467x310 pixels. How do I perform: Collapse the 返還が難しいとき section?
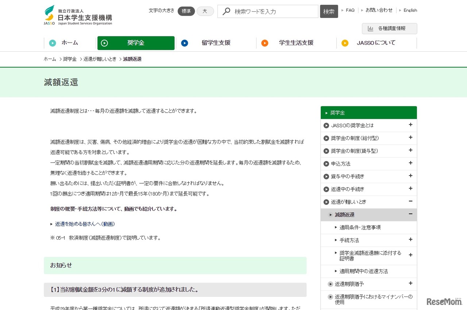[x=410, y=201]
